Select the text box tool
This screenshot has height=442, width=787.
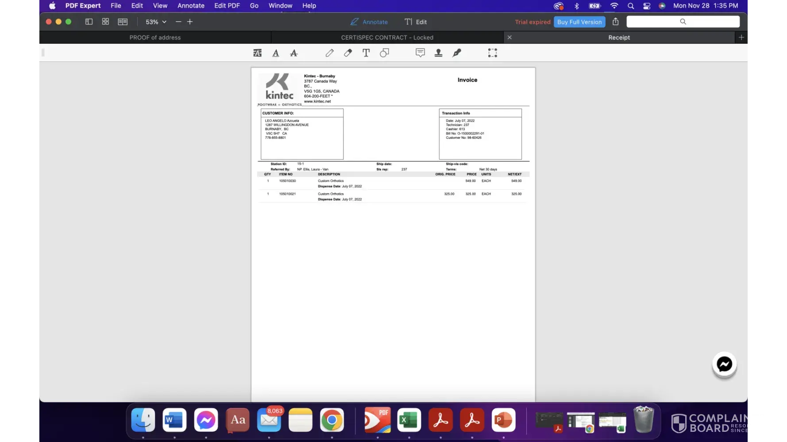pos(366,53)
